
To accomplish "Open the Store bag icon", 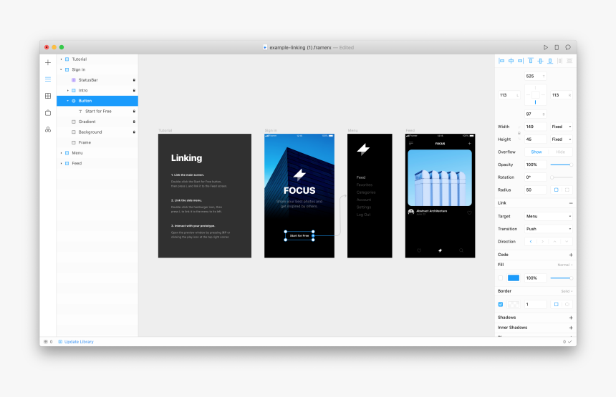I will [x=48, y=112].
